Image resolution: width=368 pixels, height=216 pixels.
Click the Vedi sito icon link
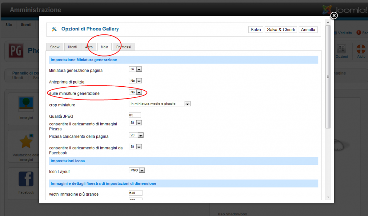click(342, 33)
